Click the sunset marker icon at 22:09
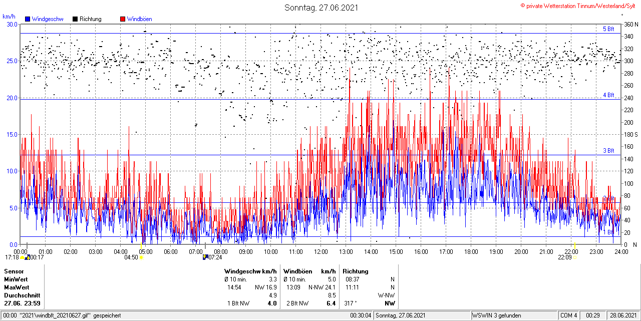 pos(575,257)
